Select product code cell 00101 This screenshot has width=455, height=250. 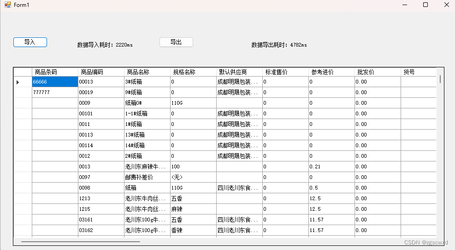[x=101, y=113]
